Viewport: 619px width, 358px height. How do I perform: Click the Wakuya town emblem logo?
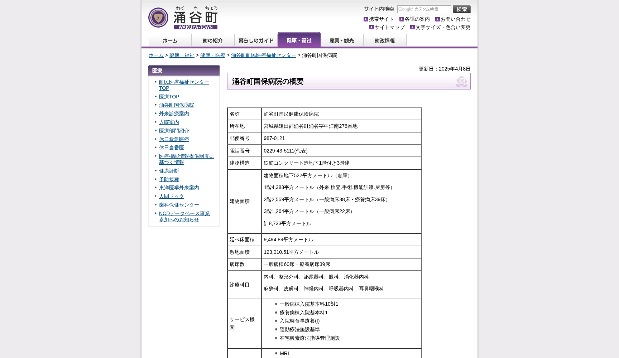click(158, 18)
